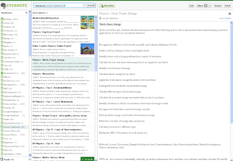Open the View Options dropdown
This screenshot has height=161, width=233.
[x=40, y=13]
